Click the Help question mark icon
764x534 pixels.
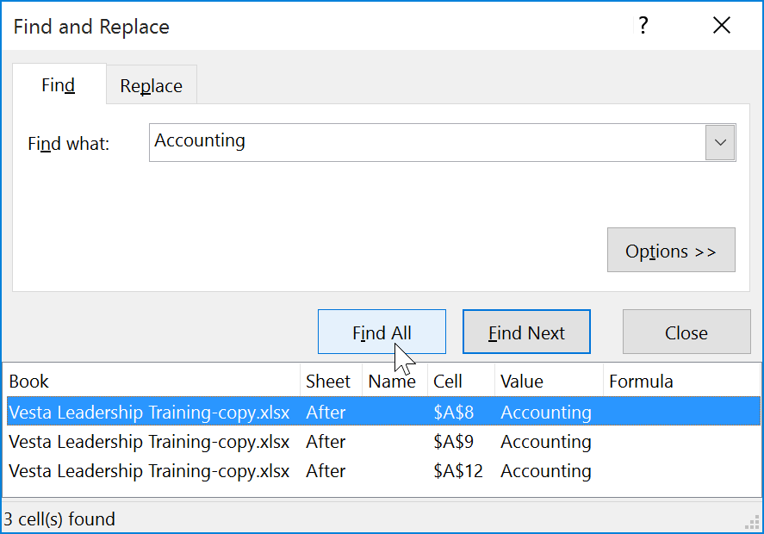643,27
